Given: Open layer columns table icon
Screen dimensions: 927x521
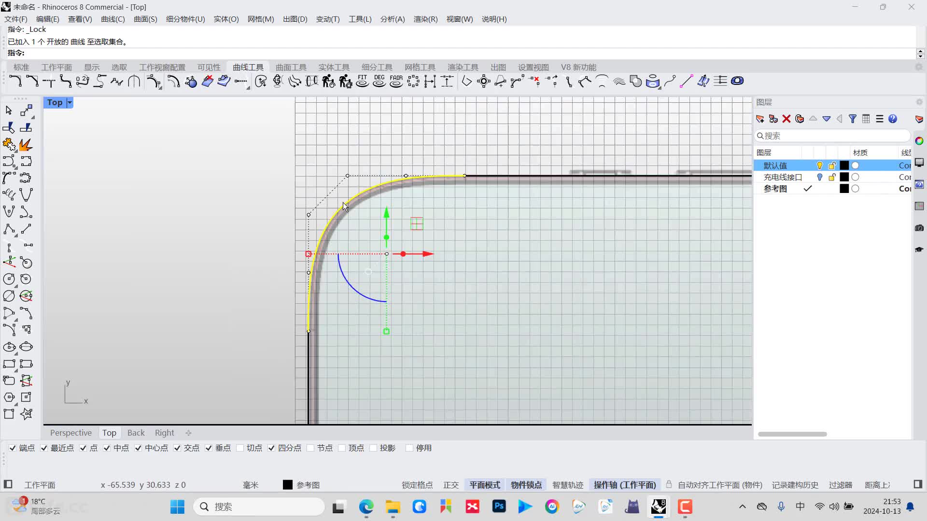Looking at the screenshot, I should click(x=866, y=119).
